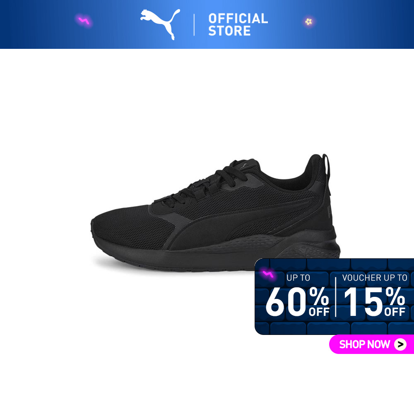Click the 60% discount number

tap(298, 301)
